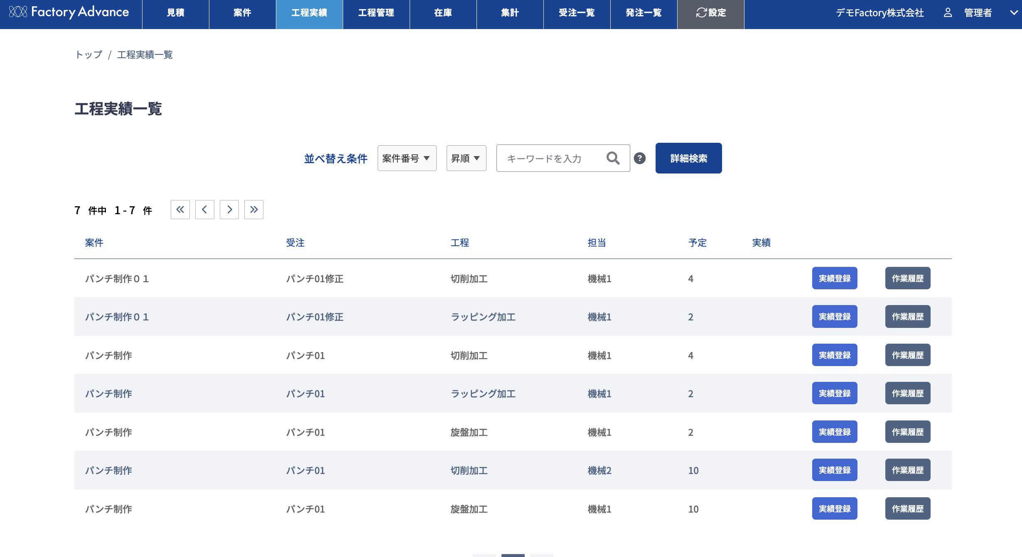
Task: Open the 案件番号 sort field dropdown
Action: click(406, 158)
